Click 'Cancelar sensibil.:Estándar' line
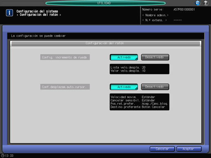This screenshot has width=211, height=158. [x=133, y=100]
